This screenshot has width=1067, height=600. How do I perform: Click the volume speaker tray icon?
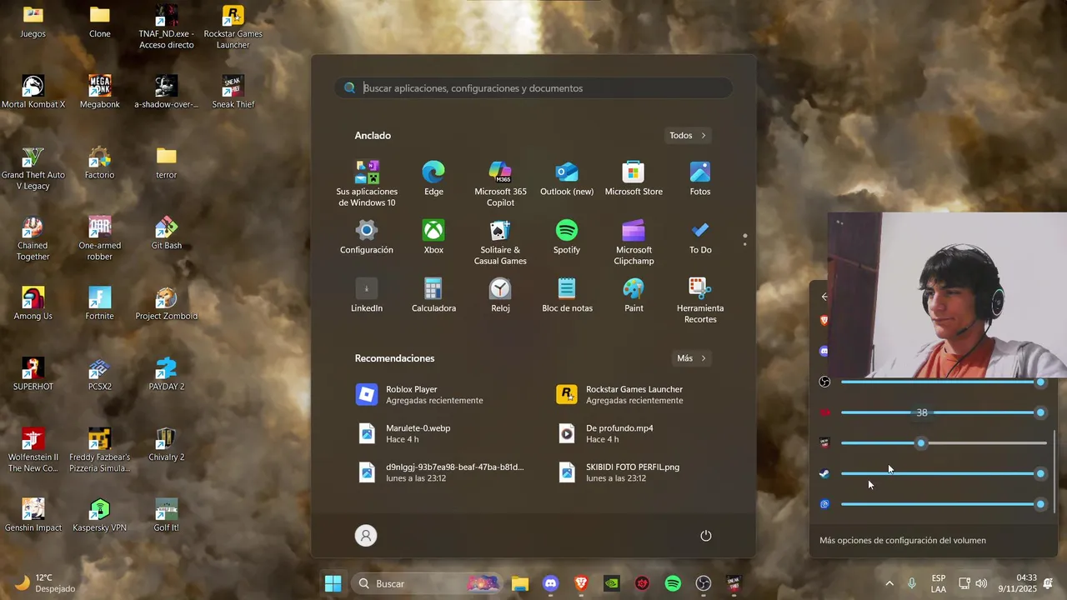[981, 583]
